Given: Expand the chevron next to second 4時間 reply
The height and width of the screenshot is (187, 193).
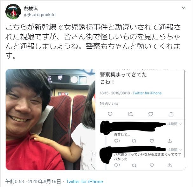Looking at the screenshot, I should 181,150.
